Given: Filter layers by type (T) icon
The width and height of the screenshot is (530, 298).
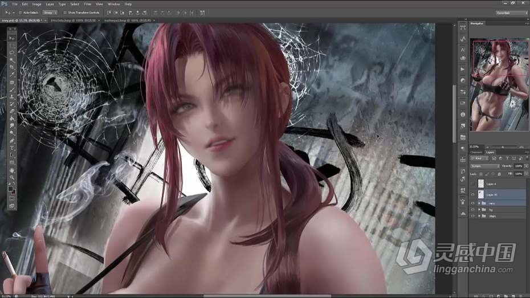Looking at the screenshot, I should [x=507, y=158].
